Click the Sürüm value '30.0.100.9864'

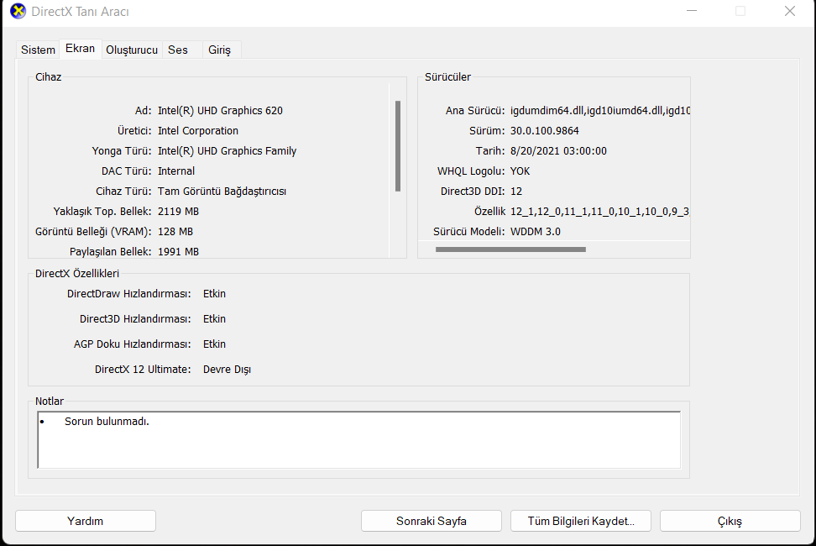tap(544, 131)
